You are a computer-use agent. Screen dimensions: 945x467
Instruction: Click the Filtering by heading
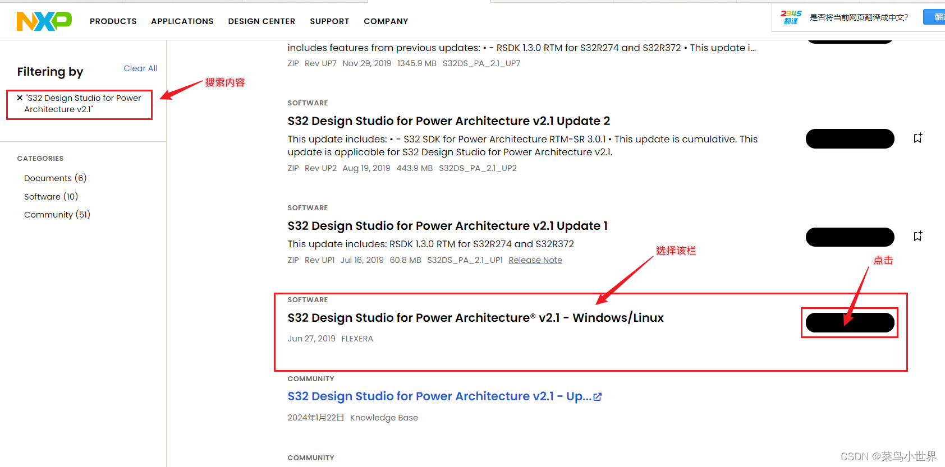point(50,72)
